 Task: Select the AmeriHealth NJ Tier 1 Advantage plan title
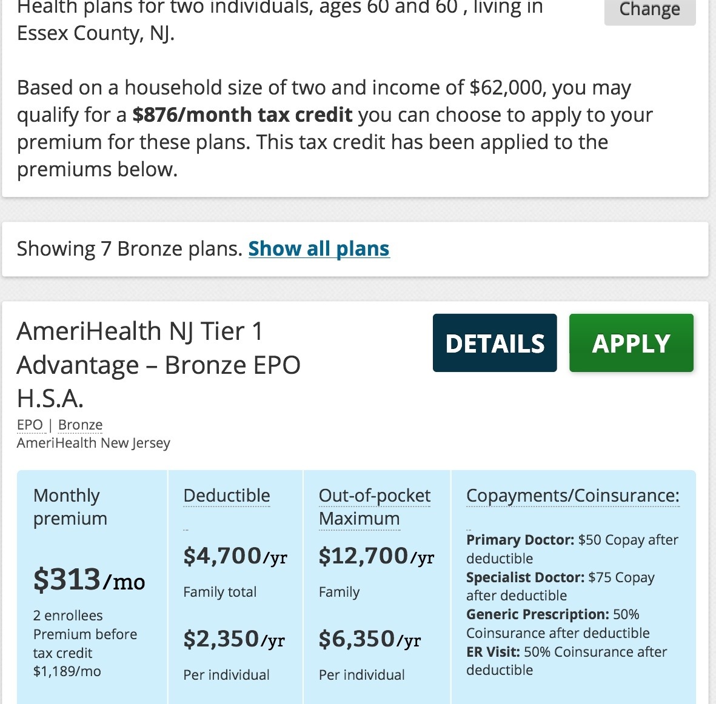tap(158, 364)
